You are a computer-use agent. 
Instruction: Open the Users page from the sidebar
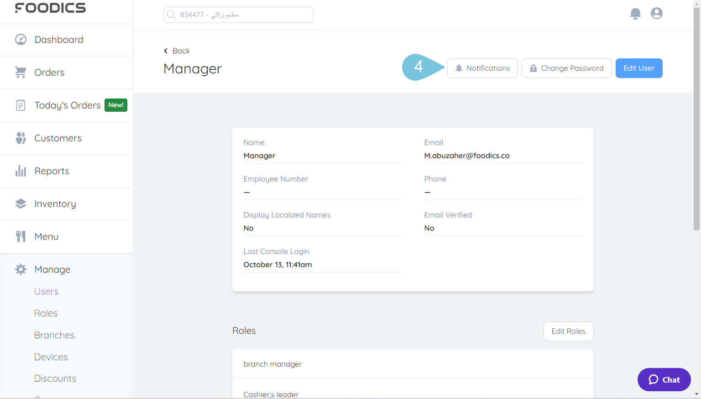[x=46, y=291]
